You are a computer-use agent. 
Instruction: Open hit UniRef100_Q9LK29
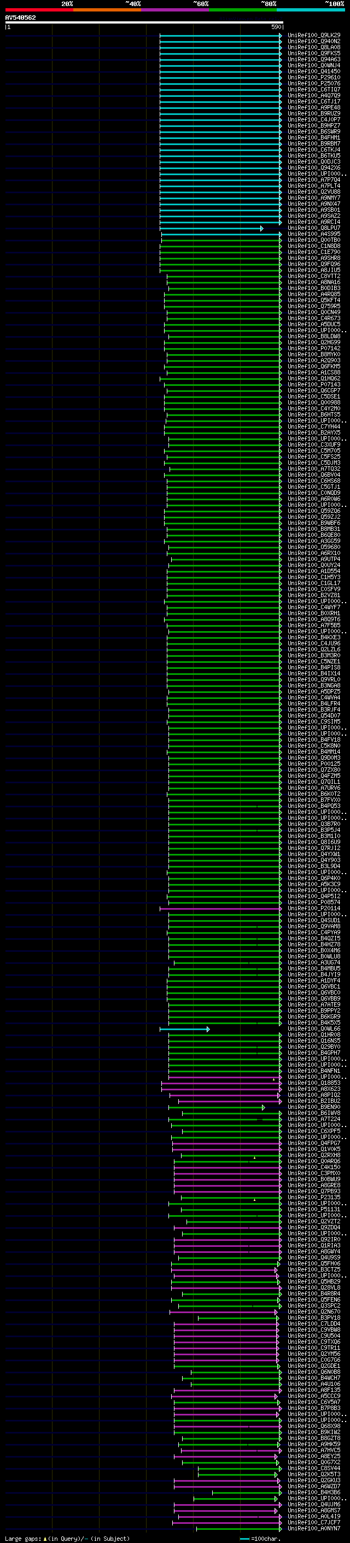pyautogui.click(x=314, y=36)
